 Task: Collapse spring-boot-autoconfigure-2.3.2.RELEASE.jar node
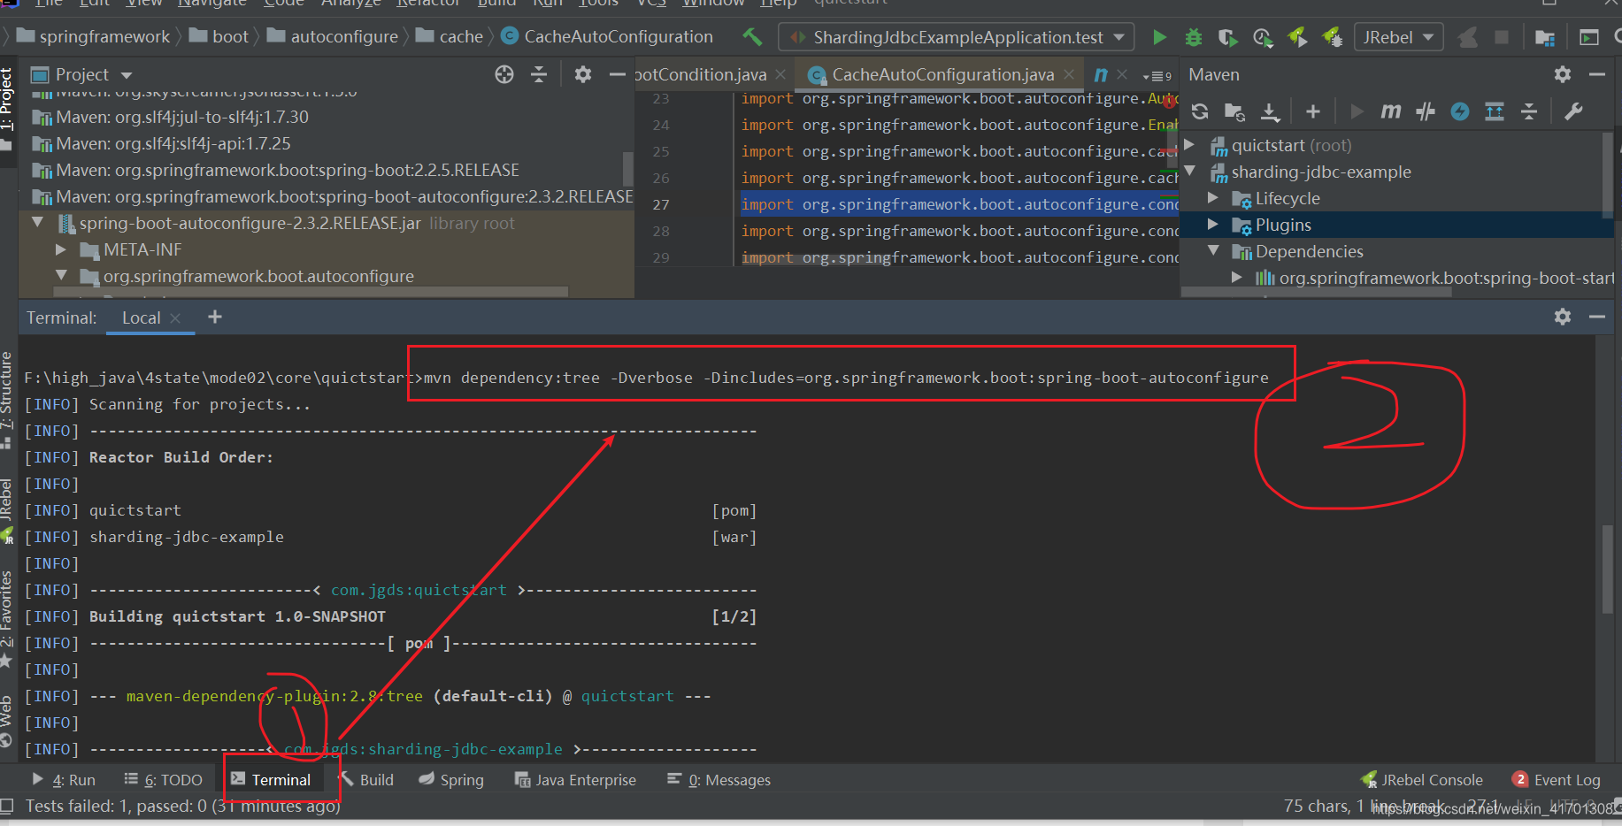38,222
